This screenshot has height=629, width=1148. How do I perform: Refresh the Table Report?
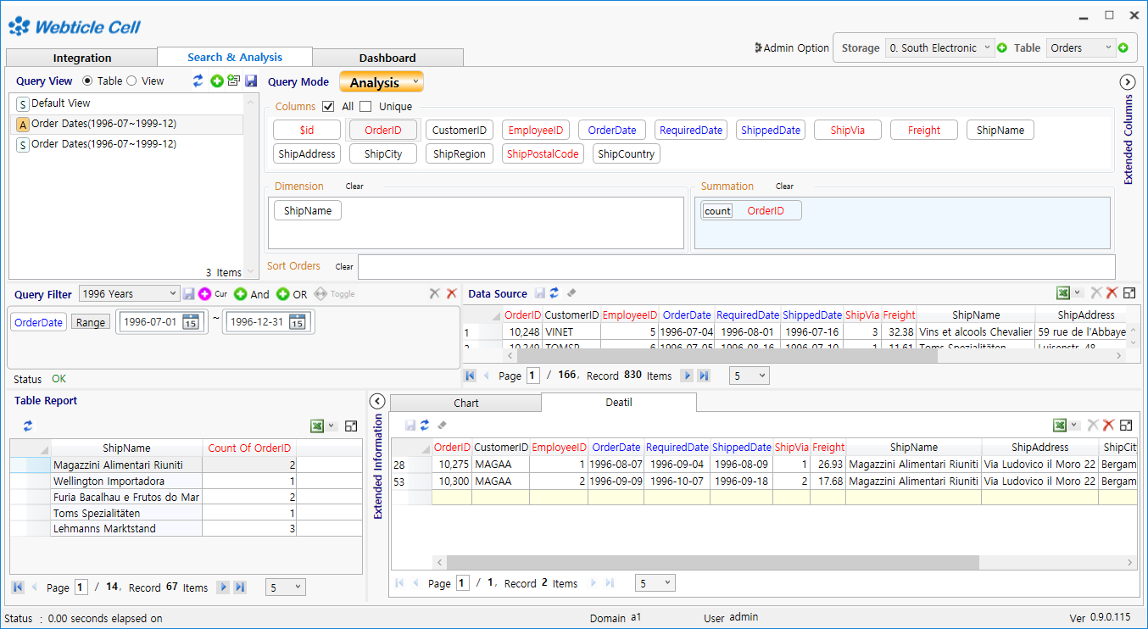pyautogui.click(x=27, y=426)
